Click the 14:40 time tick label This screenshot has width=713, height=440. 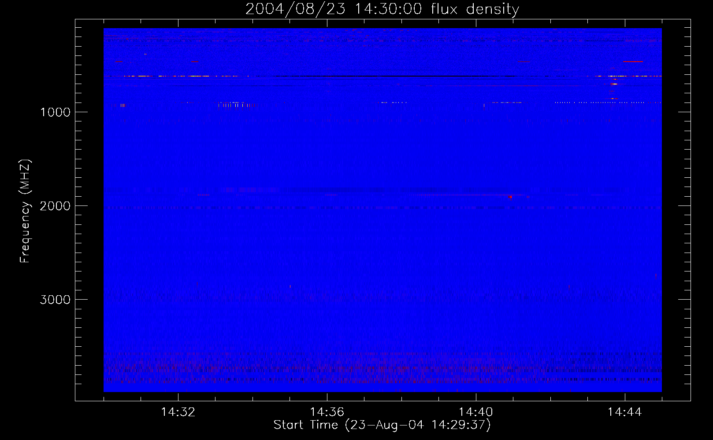pos(476,412)
